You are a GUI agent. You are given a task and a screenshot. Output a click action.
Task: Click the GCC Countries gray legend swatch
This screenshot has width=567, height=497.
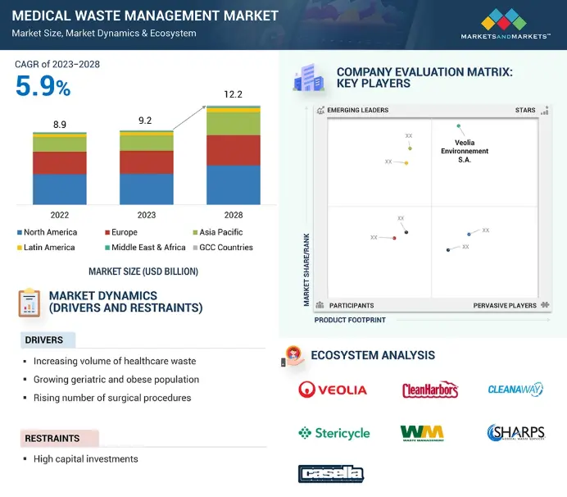[x=195, y=248]
